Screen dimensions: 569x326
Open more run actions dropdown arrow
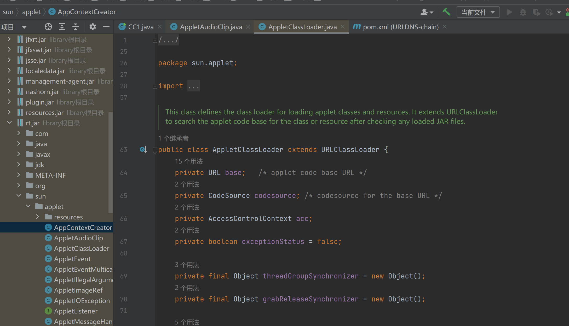(x=559, y=12)
